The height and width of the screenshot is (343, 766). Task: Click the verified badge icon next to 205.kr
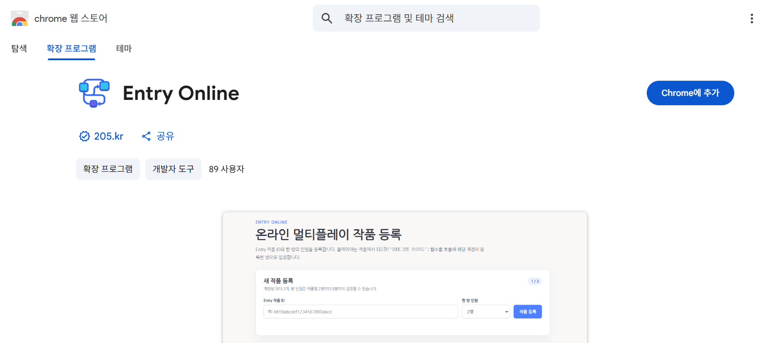tap(84, 136)
